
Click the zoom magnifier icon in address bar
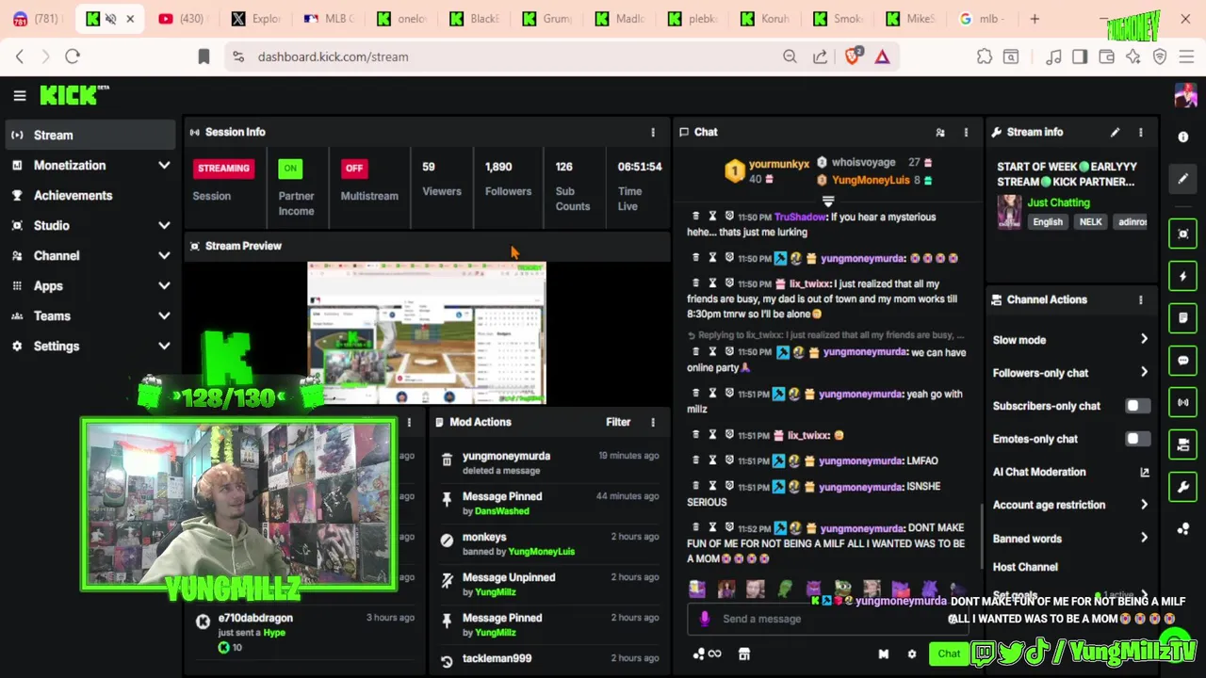[x=790, y=56]
